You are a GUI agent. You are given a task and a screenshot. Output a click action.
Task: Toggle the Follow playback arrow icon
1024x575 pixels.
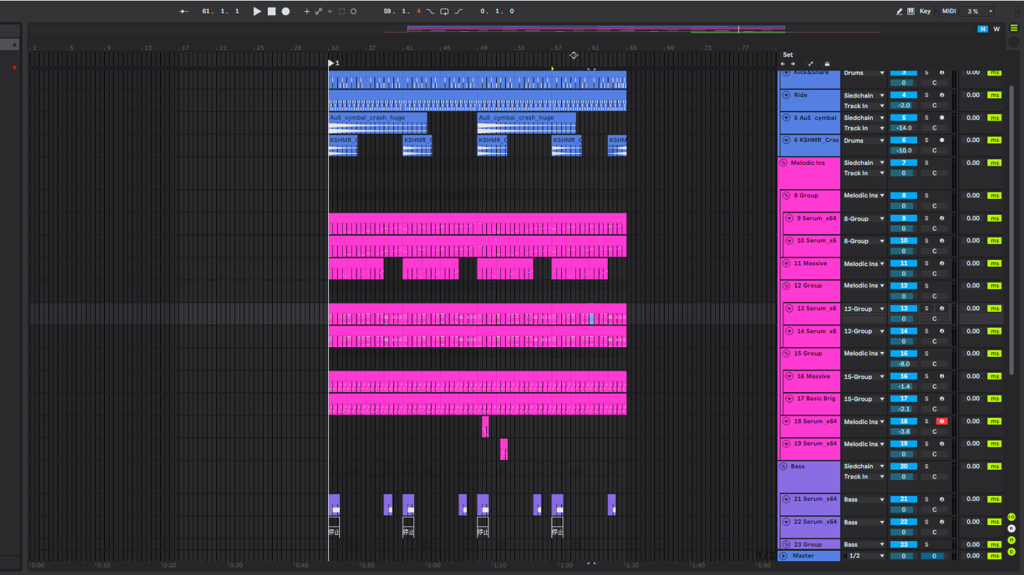(x=184, y=11)
